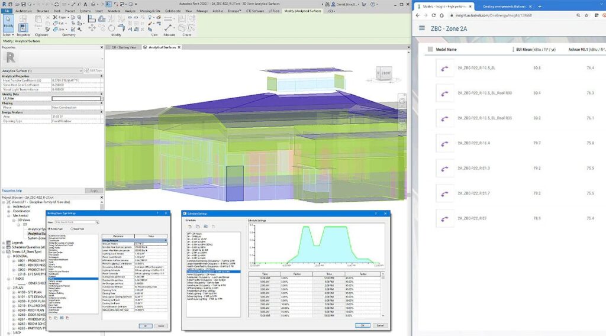Click the Save icon in quick access toolbar

click(x=24, y=4)
